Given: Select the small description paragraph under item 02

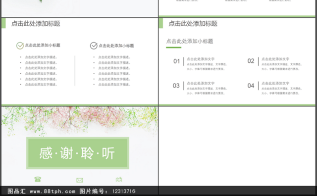Looking at the screenshot, I should pyautogui.click(x=282, y=67).
